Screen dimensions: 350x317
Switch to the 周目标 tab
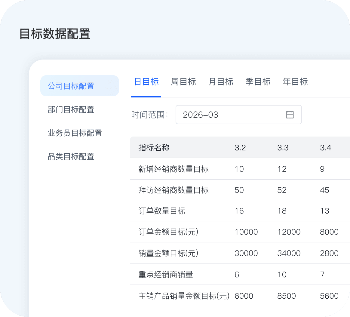(183, 82)
